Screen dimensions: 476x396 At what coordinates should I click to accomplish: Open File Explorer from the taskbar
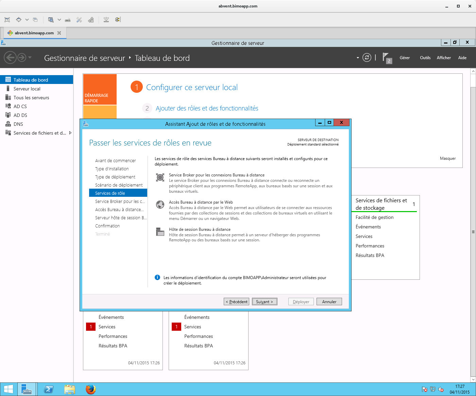(70, 389)
